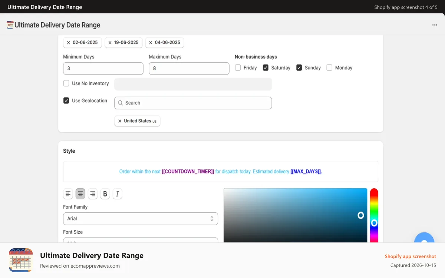This screenshot has width=445, height=278.
Task: Click the 'Shopify app screenshot 4 of 5' text
Action: (406, 7)
